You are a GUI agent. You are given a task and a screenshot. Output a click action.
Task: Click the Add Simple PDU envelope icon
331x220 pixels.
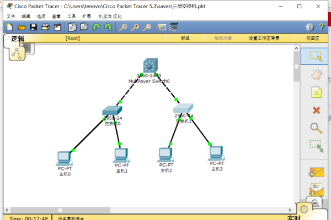click(x=316, y=172)
